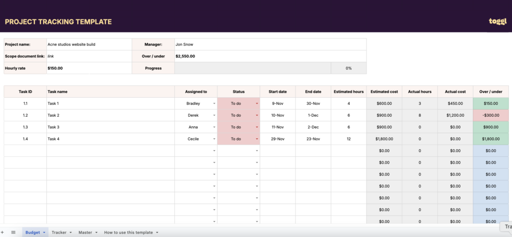This screenshot has height=237, width=512.
Task: Open Status dropdown for Task 4
Action: 257,139
